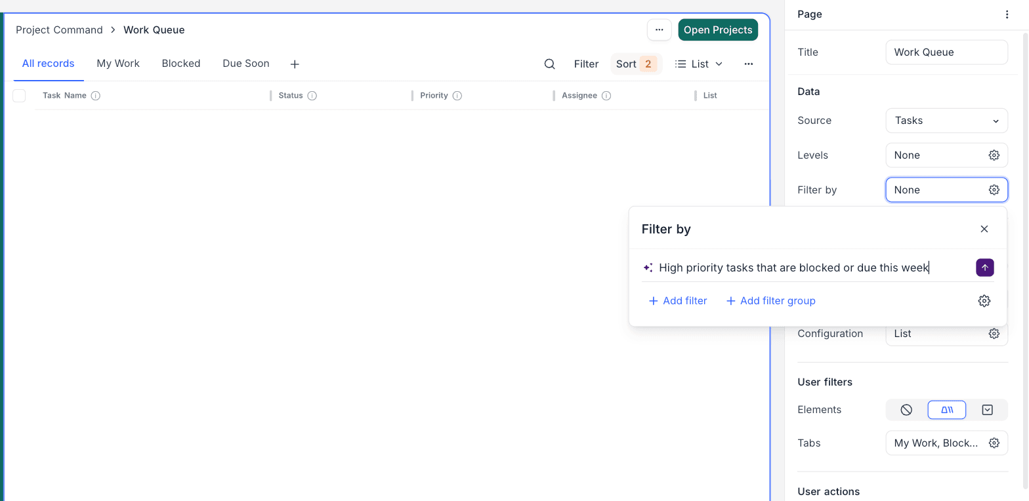
Task: Click the Title input containing Work Queue
Action: [x=946, y=52]
